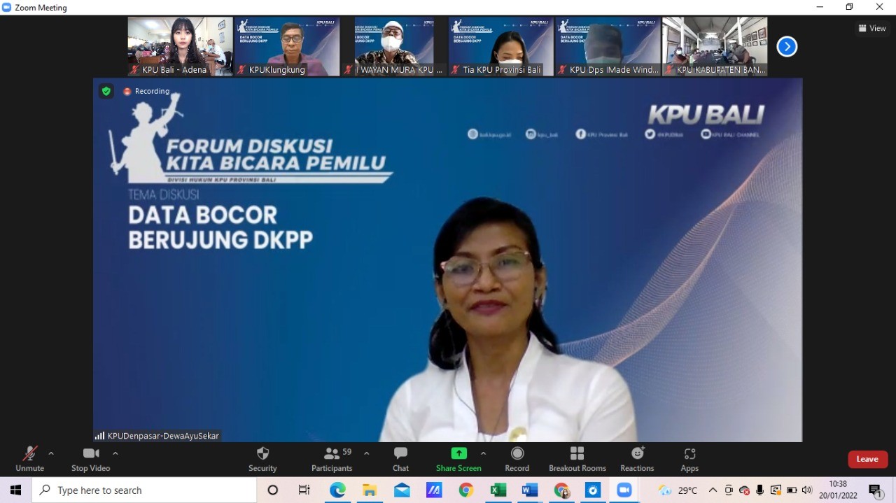Viewport: 896px width, 503px height.
Task: Show next participants with blue arrow
Action: (x=787, y=47)
